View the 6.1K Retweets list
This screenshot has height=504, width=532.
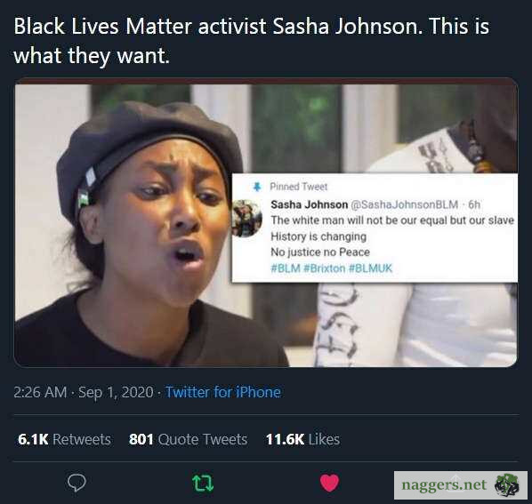point(64,439)
